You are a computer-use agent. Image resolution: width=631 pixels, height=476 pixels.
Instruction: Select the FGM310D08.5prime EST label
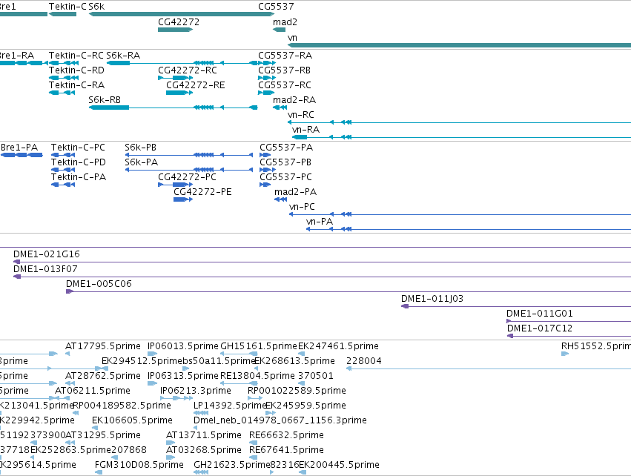[139, 465]
